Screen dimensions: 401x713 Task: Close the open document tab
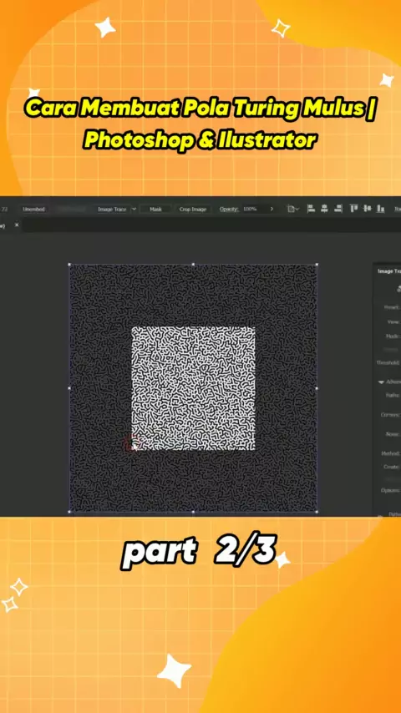click(17, 225)
